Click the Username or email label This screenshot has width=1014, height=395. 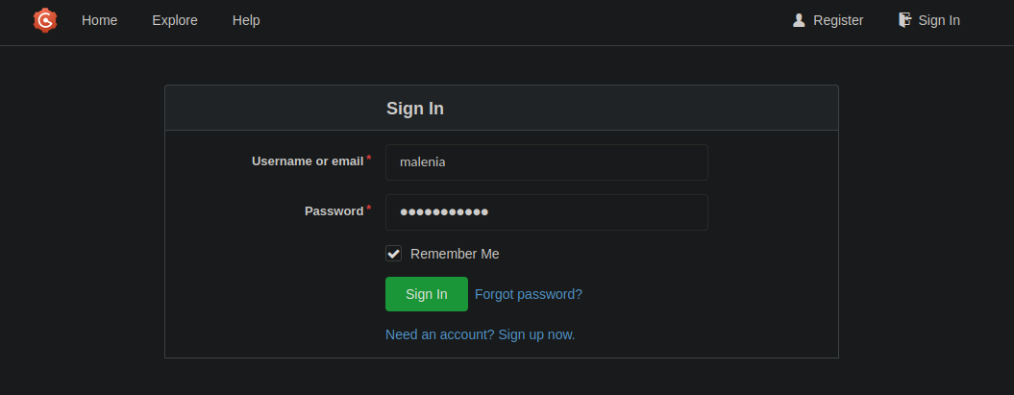point(308,161)
